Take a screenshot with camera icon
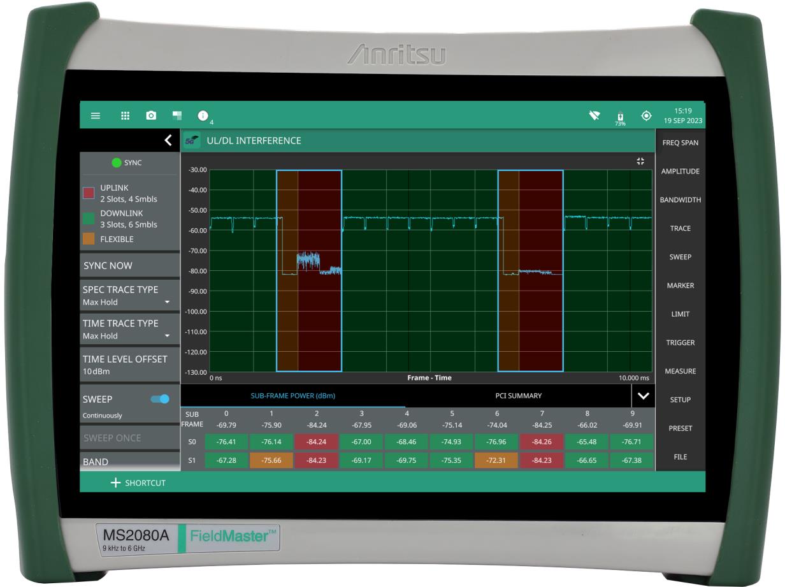This screenshot has height=587, width=785. [151, 116]
